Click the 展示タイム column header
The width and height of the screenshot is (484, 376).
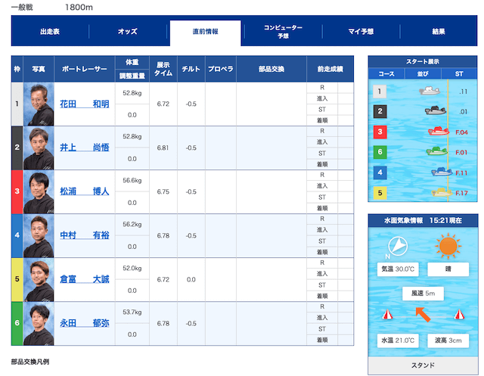(163, 69)
